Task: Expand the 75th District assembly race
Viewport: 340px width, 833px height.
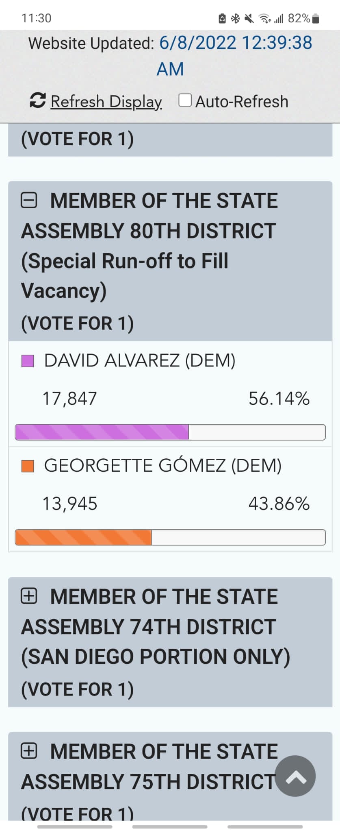Action: (x=29, y=751)
